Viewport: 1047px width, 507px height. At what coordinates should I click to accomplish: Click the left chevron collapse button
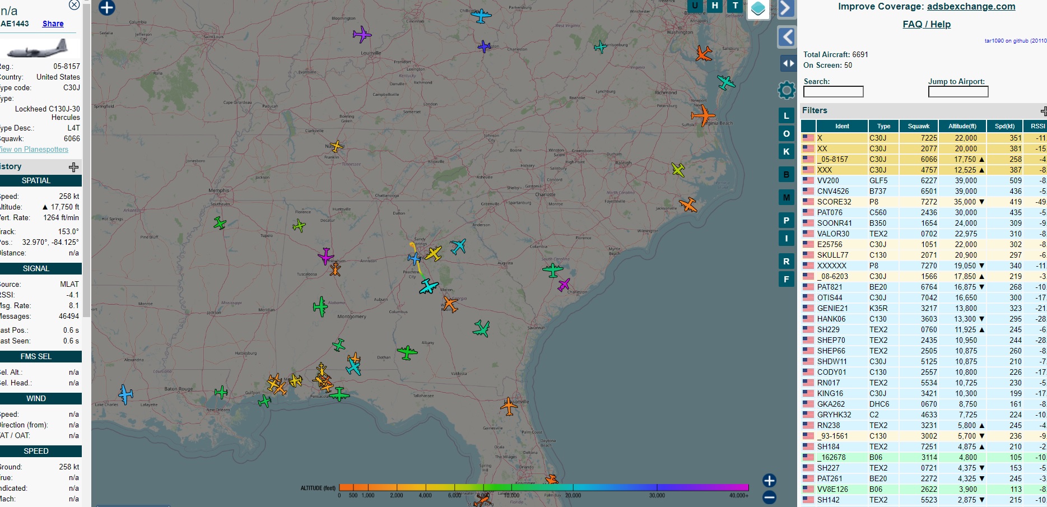[x=787, y=37]
